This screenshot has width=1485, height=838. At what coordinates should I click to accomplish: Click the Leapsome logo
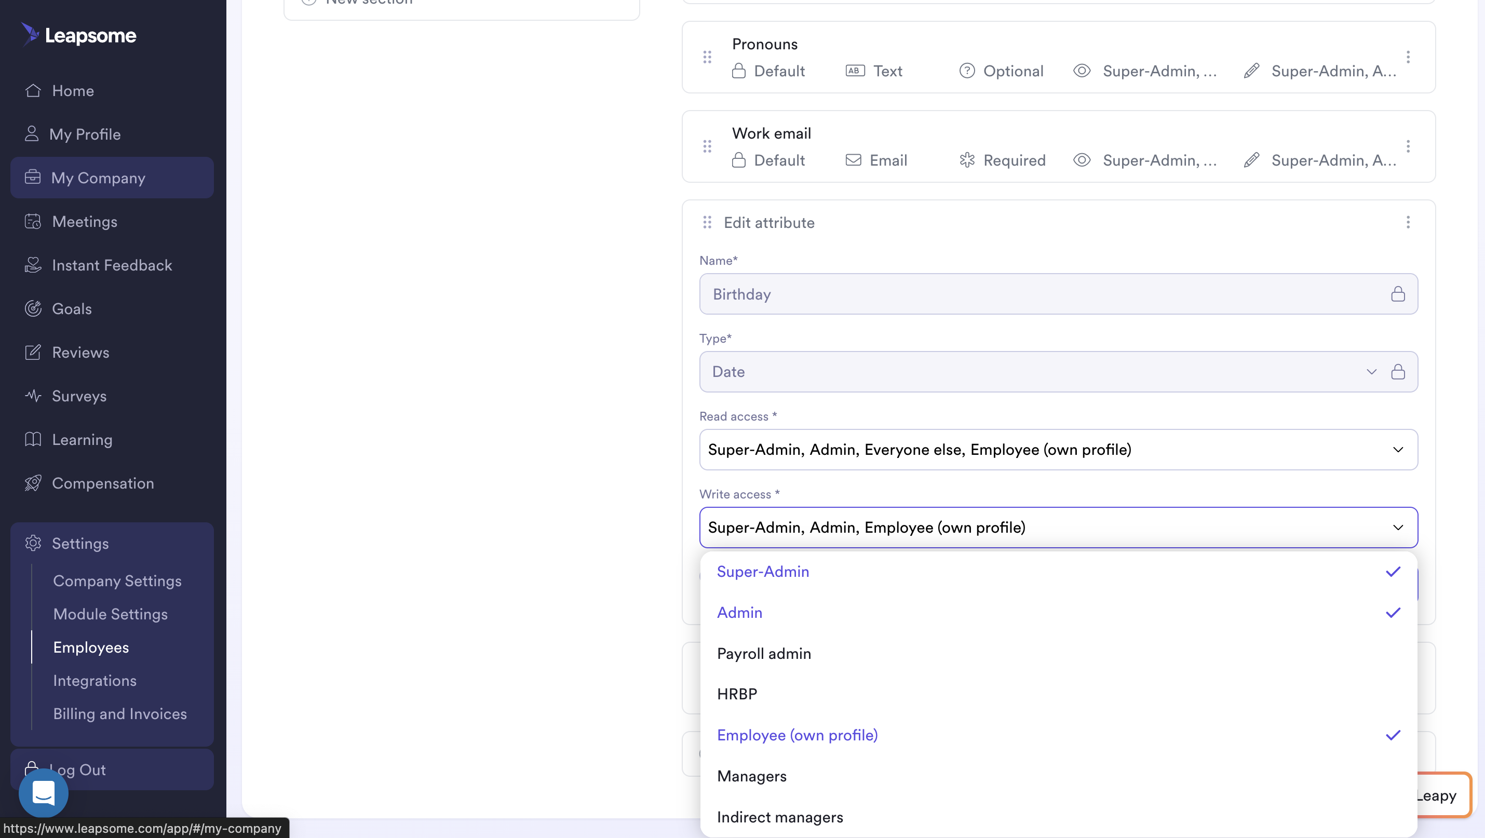pos(79,35)
